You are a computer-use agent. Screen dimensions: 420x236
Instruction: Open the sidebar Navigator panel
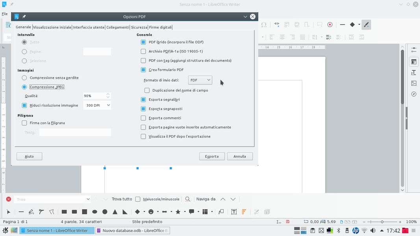414,94
